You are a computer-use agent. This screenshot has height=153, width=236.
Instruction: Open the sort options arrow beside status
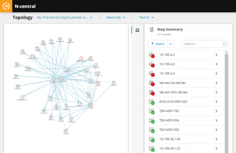point(171,44)
